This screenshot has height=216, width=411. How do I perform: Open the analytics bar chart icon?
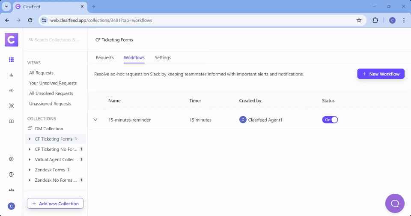[x=12, y=75]
